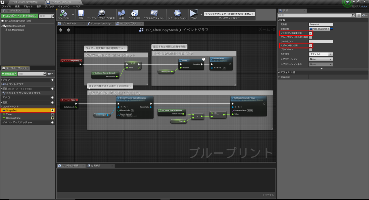
Task: Open the view options eye in the Details panel
Action: tap(365, 15)
